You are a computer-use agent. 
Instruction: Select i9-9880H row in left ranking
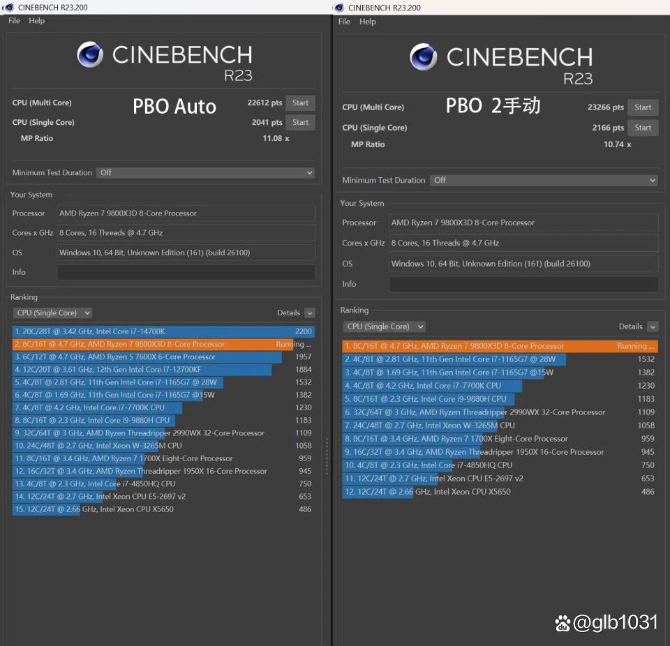tap(164, 421)
